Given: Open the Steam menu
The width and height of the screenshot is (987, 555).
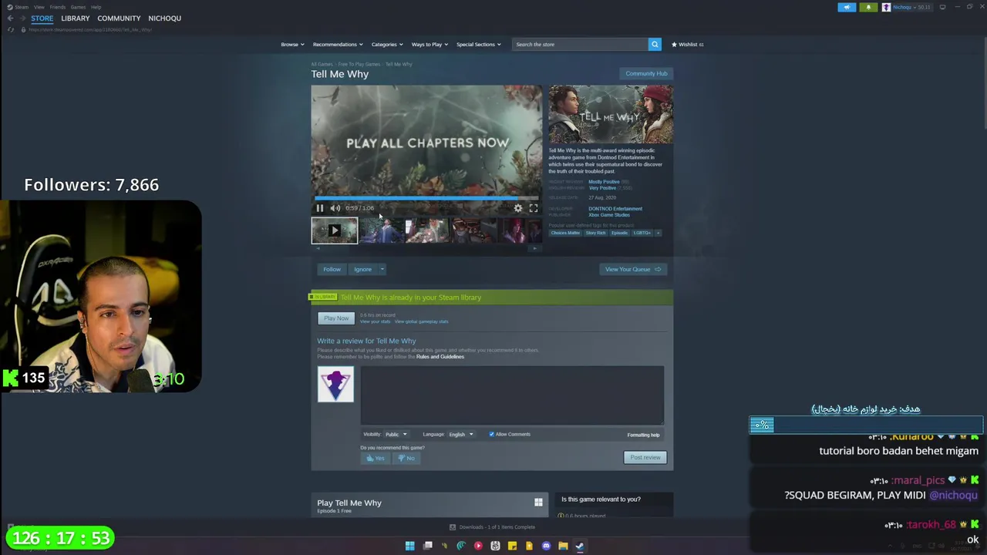Looking at the screenshot, I should [20, 7].
